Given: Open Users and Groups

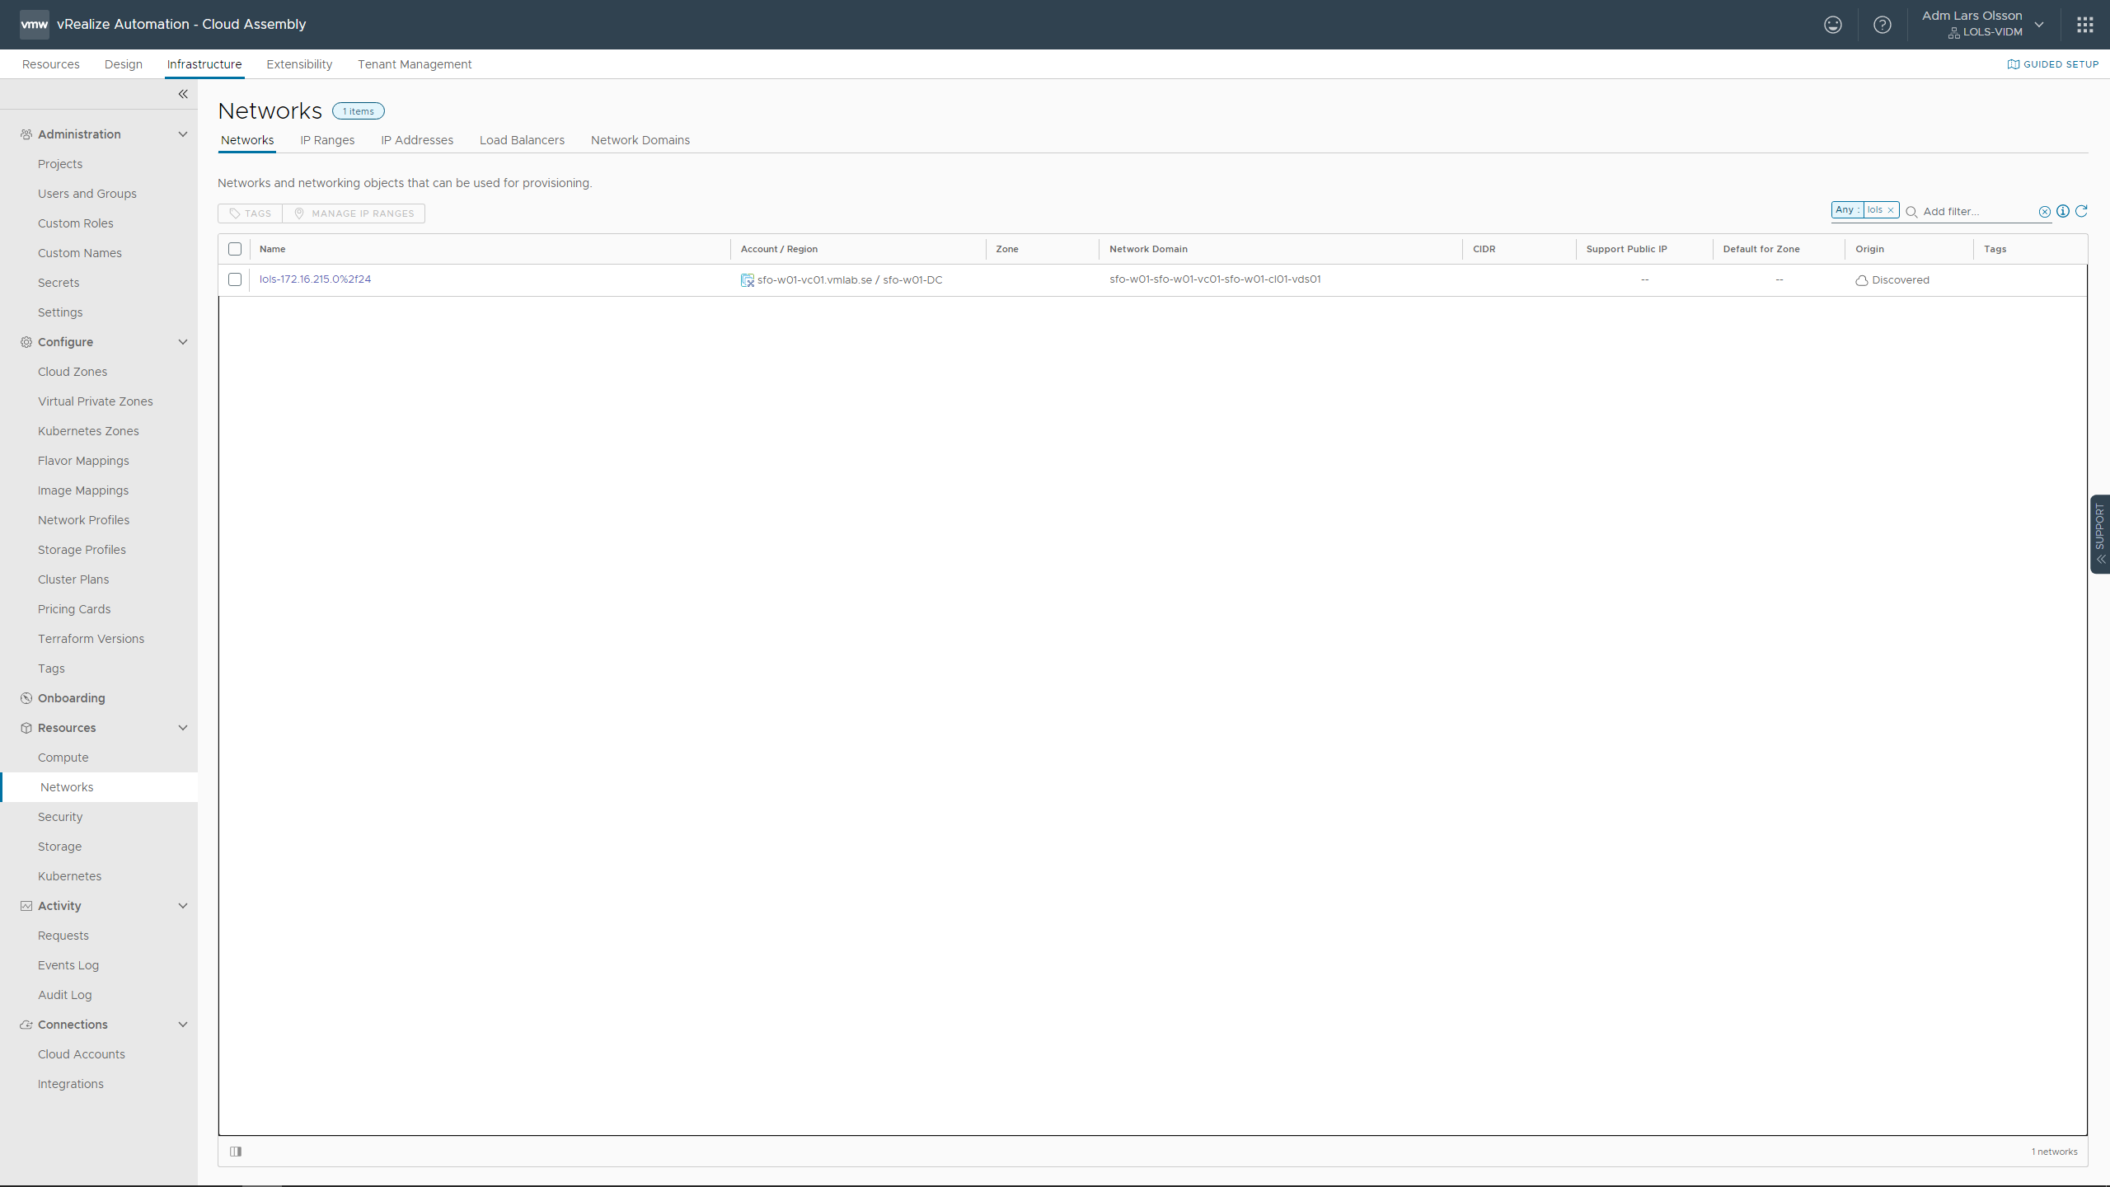Looking at the screenshot, I should [x=87, y=194].
